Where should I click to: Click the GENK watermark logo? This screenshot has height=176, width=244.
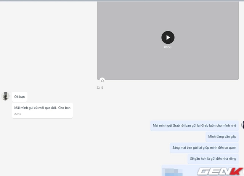click(222, 171)
